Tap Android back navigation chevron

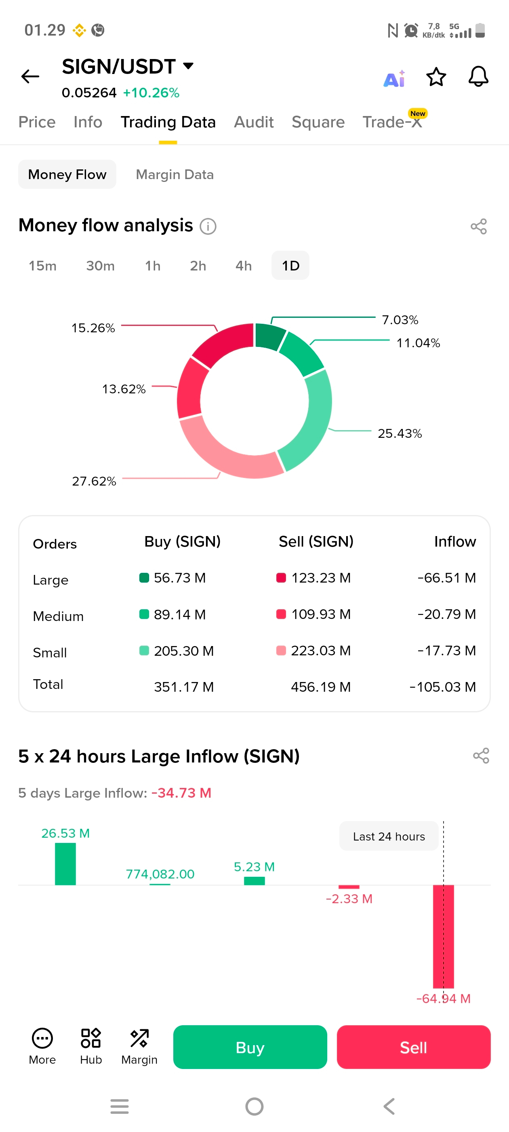389,1106
